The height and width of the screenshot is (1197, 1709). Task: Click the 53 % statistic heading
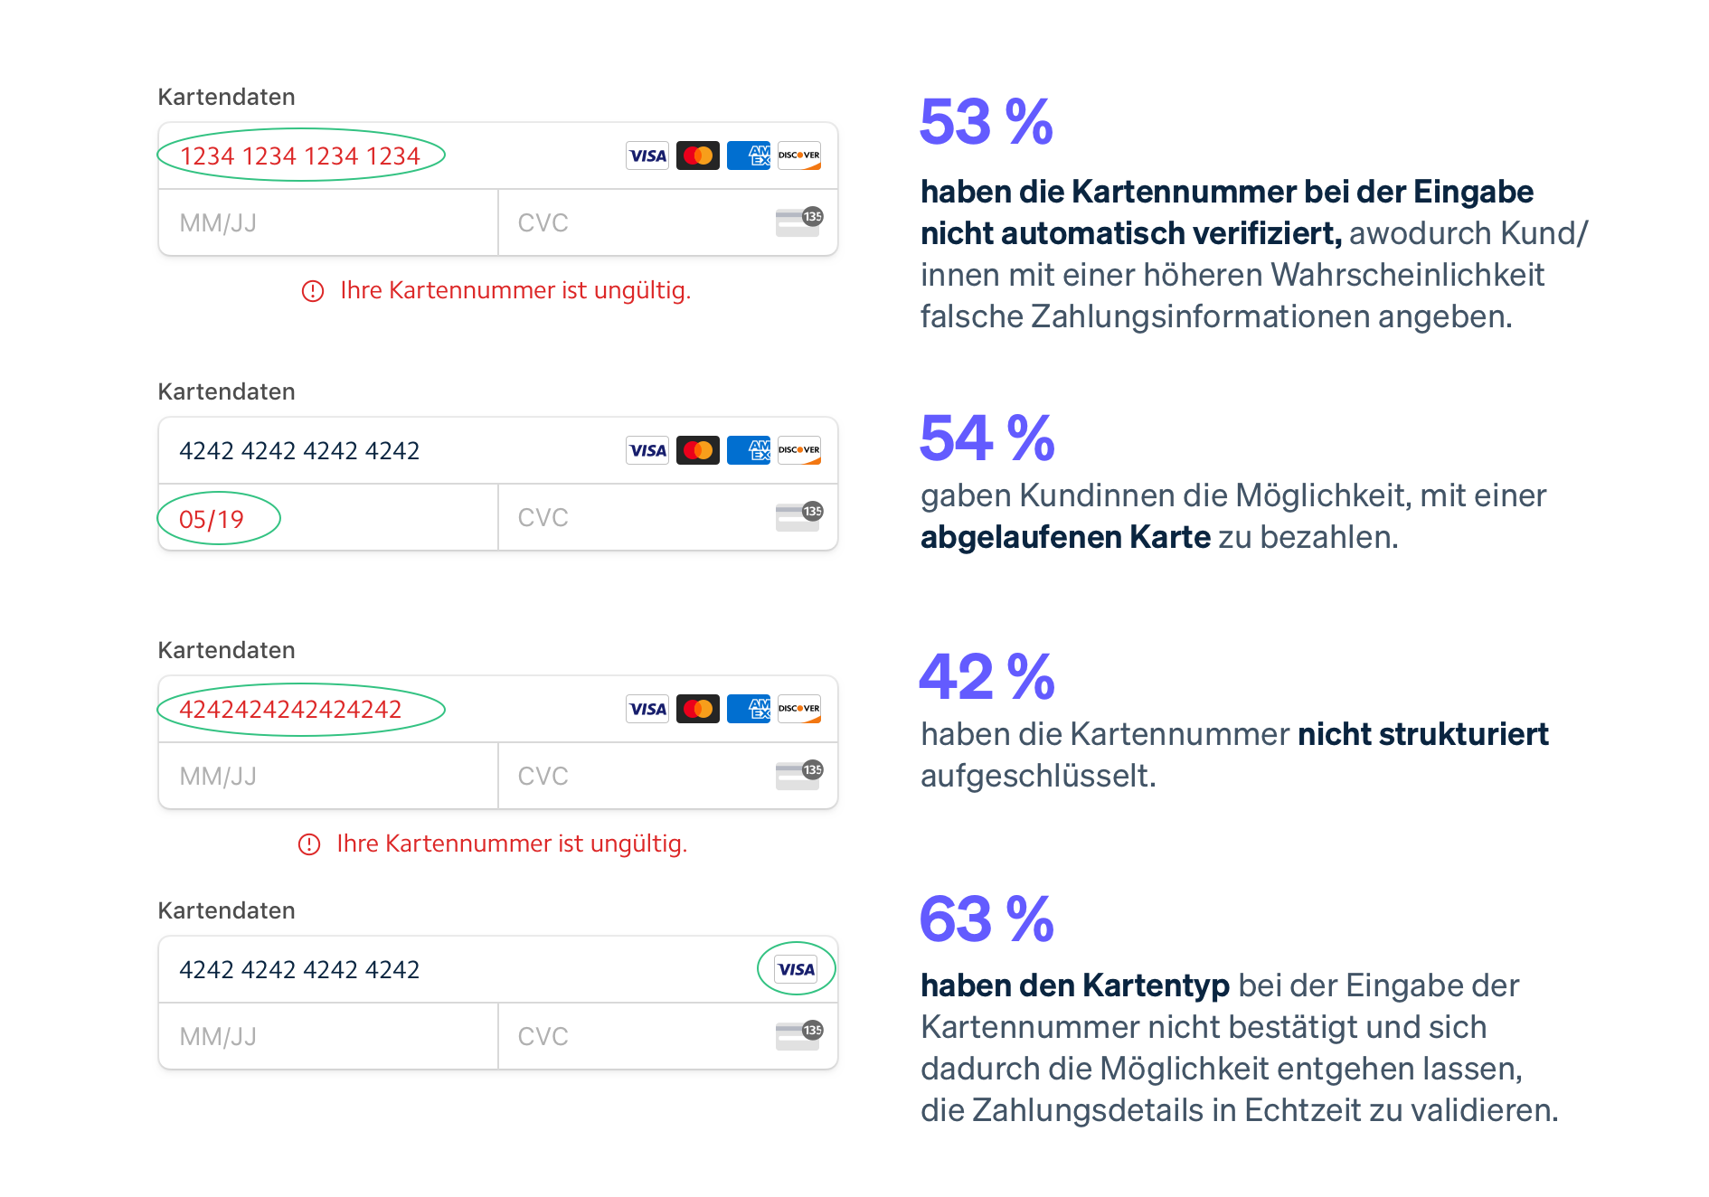pos(986,124)
